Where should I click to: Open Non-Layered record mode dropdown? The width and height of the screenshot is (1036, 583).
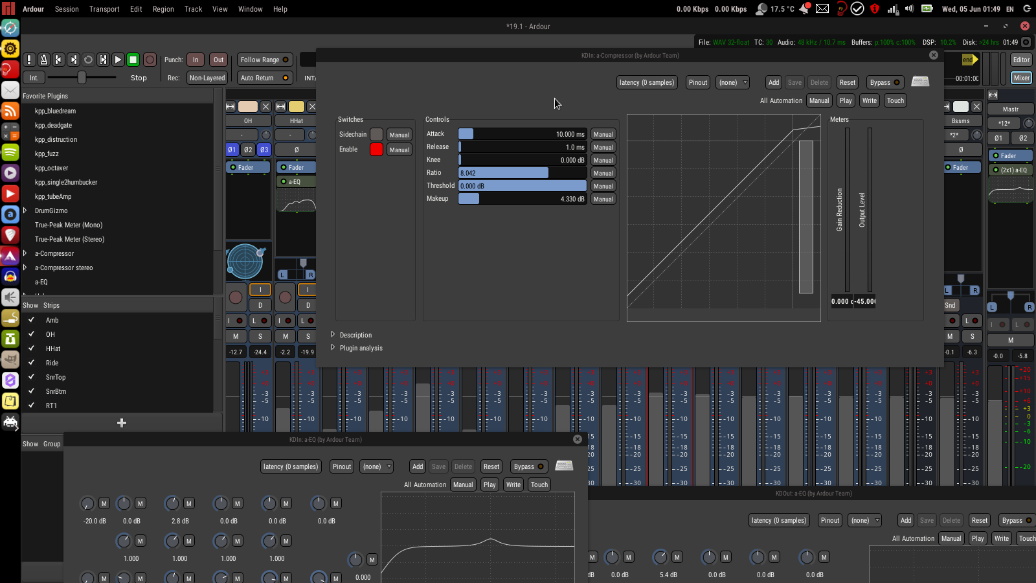click(207, 78)
